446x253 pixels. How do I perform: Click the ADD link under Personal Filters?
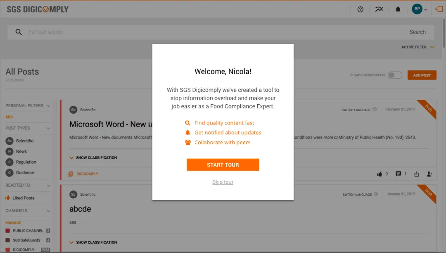(9, 117)
